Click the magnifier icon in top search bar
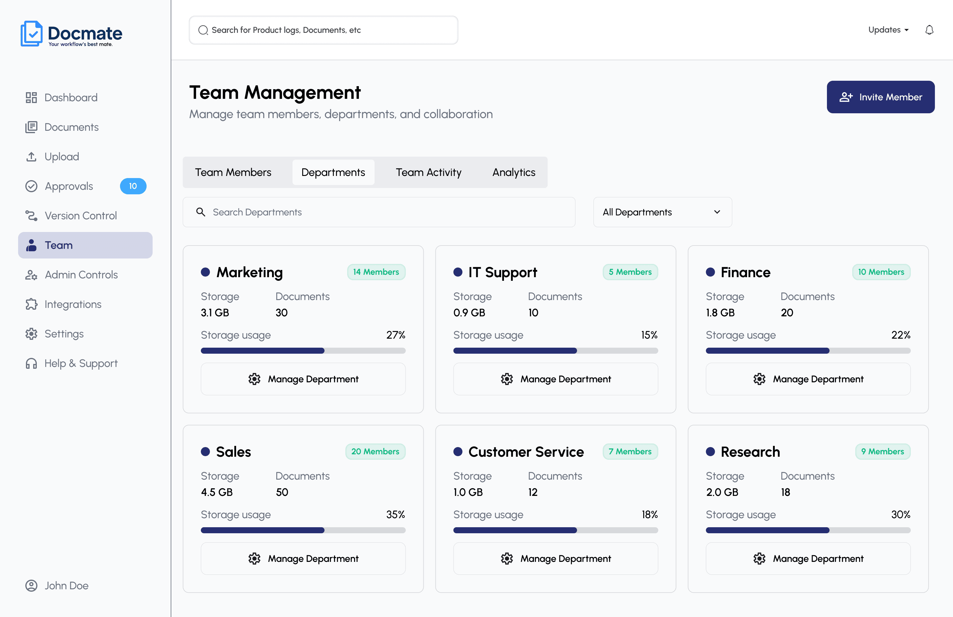This screenshot has width=953, height=617. (203, 30)
